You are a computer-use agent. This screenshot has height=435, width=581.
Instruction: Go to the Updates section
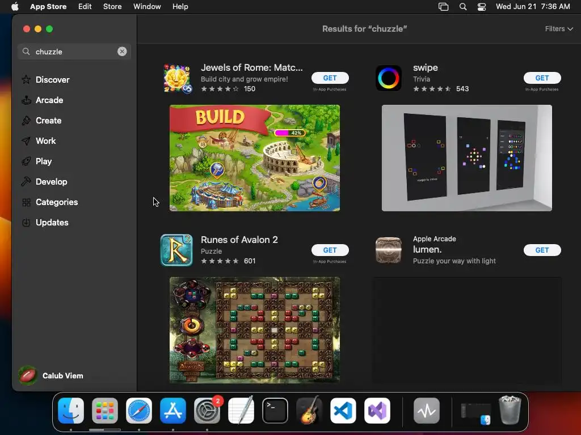point(52,222)
